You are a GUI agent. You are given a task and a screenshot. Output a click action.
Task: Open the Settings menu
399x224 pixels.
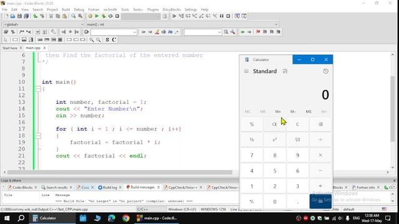click(x=191, y=9)
